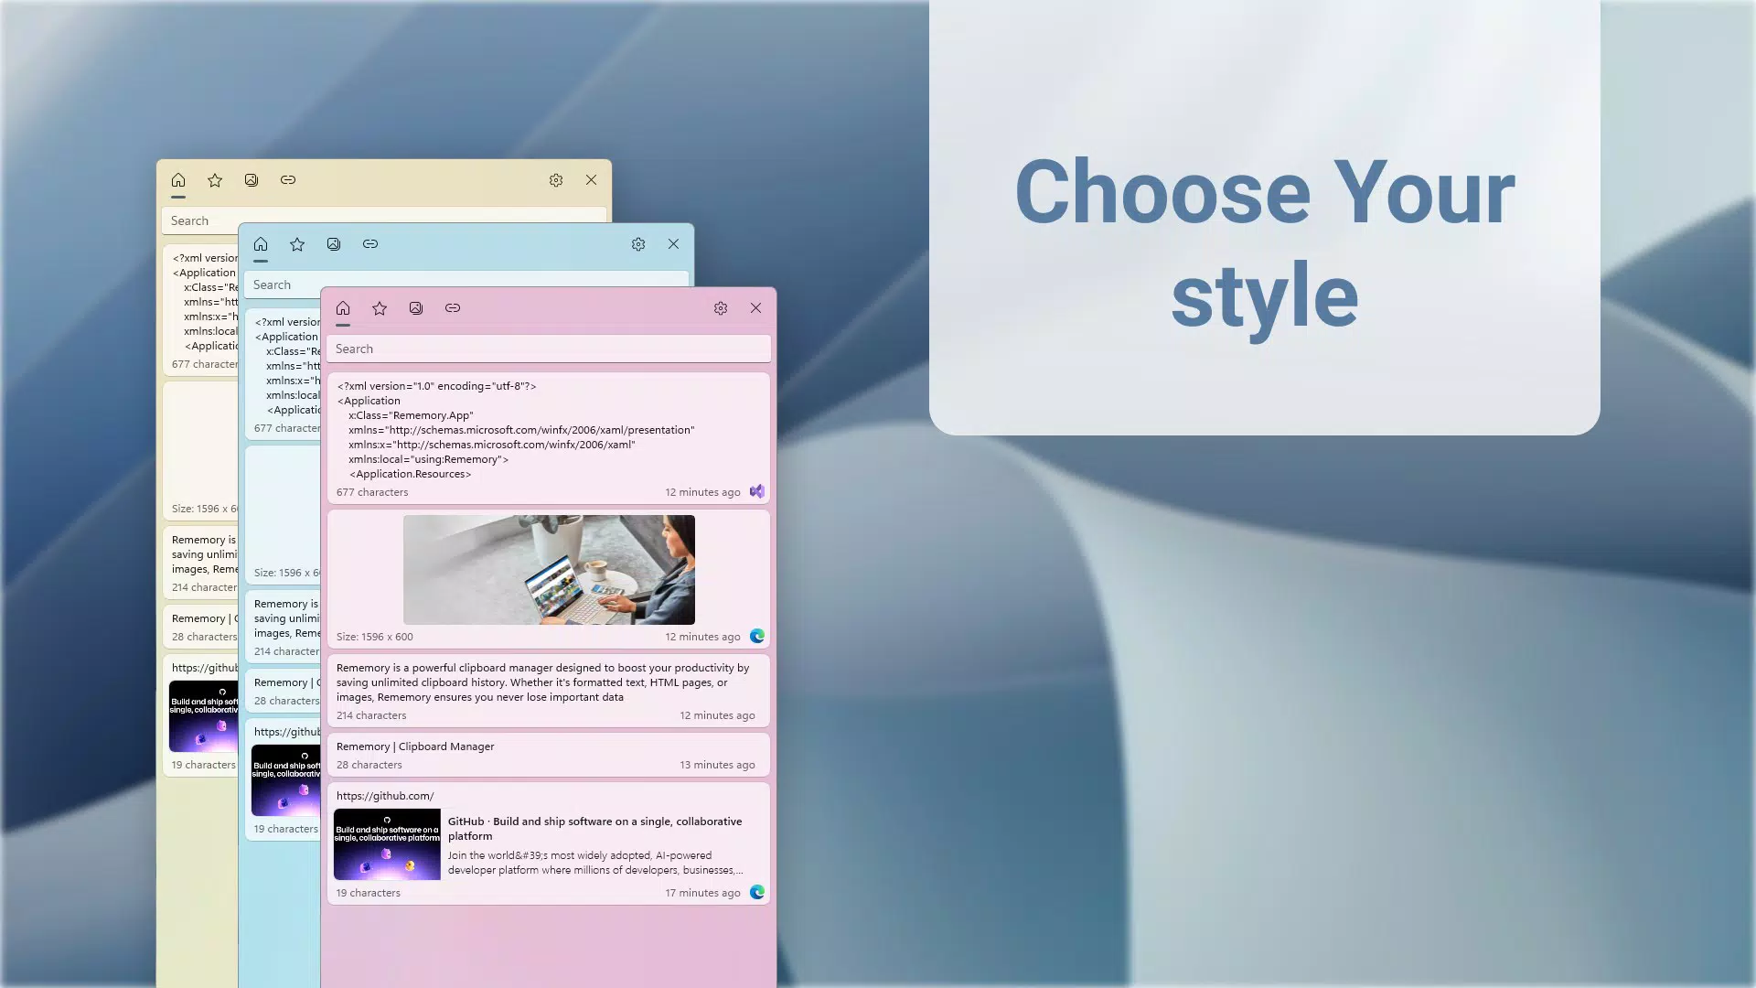Image resolution: width=1756 pixels, height=988 pixels.
Task: Open the https://github.com/ link clip
Action: point(549,843)
